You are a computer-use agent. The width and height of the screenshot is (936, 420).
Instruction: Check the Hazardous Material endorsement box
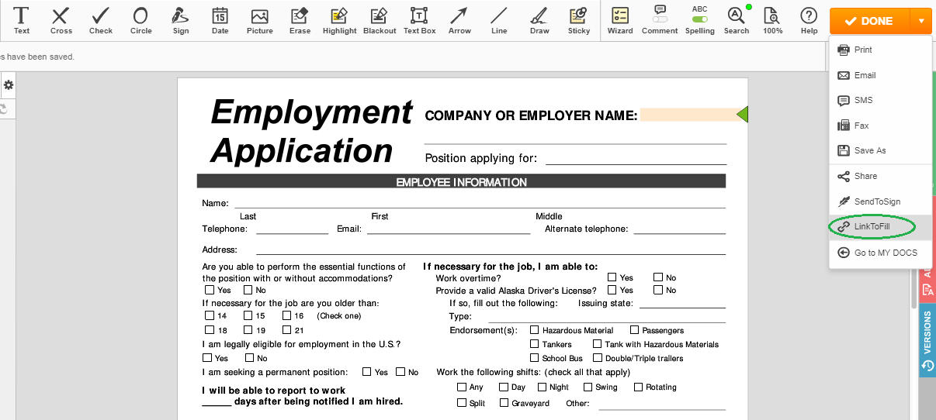pos(535,330)
